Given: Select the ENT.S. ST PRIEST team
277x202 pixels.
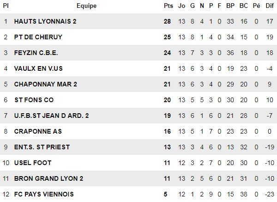Looking at the screenshot, I should [42, 147].
